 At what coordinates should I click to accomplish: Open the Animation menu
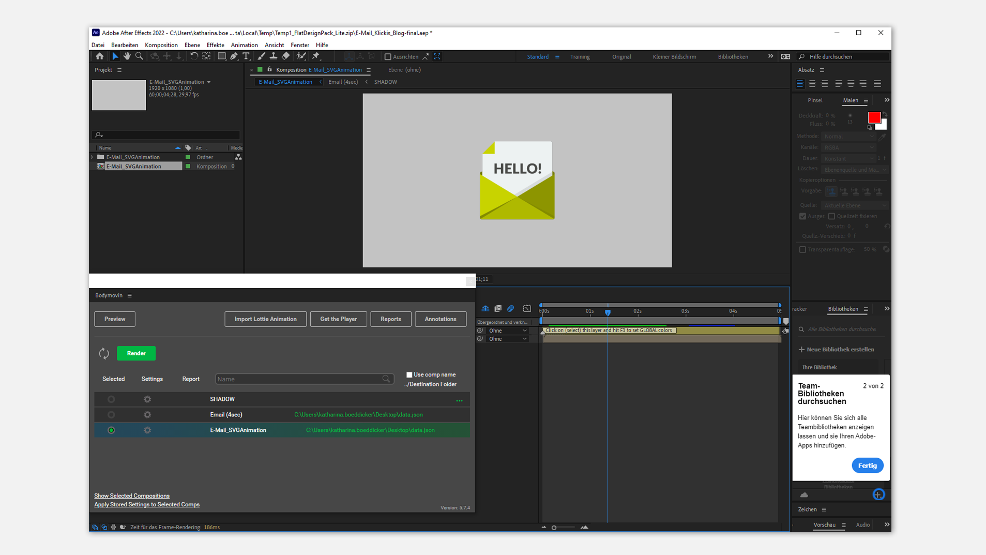pos(244,45)
